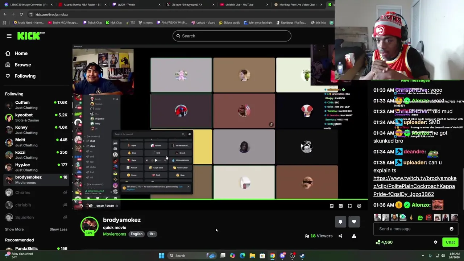
Task: Click the 4,560 channel points balance
Action: [384, 242]
